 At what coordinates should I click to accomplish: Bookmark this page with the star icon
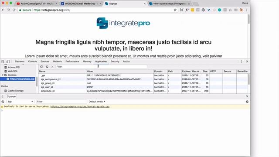tap(175, 10)
